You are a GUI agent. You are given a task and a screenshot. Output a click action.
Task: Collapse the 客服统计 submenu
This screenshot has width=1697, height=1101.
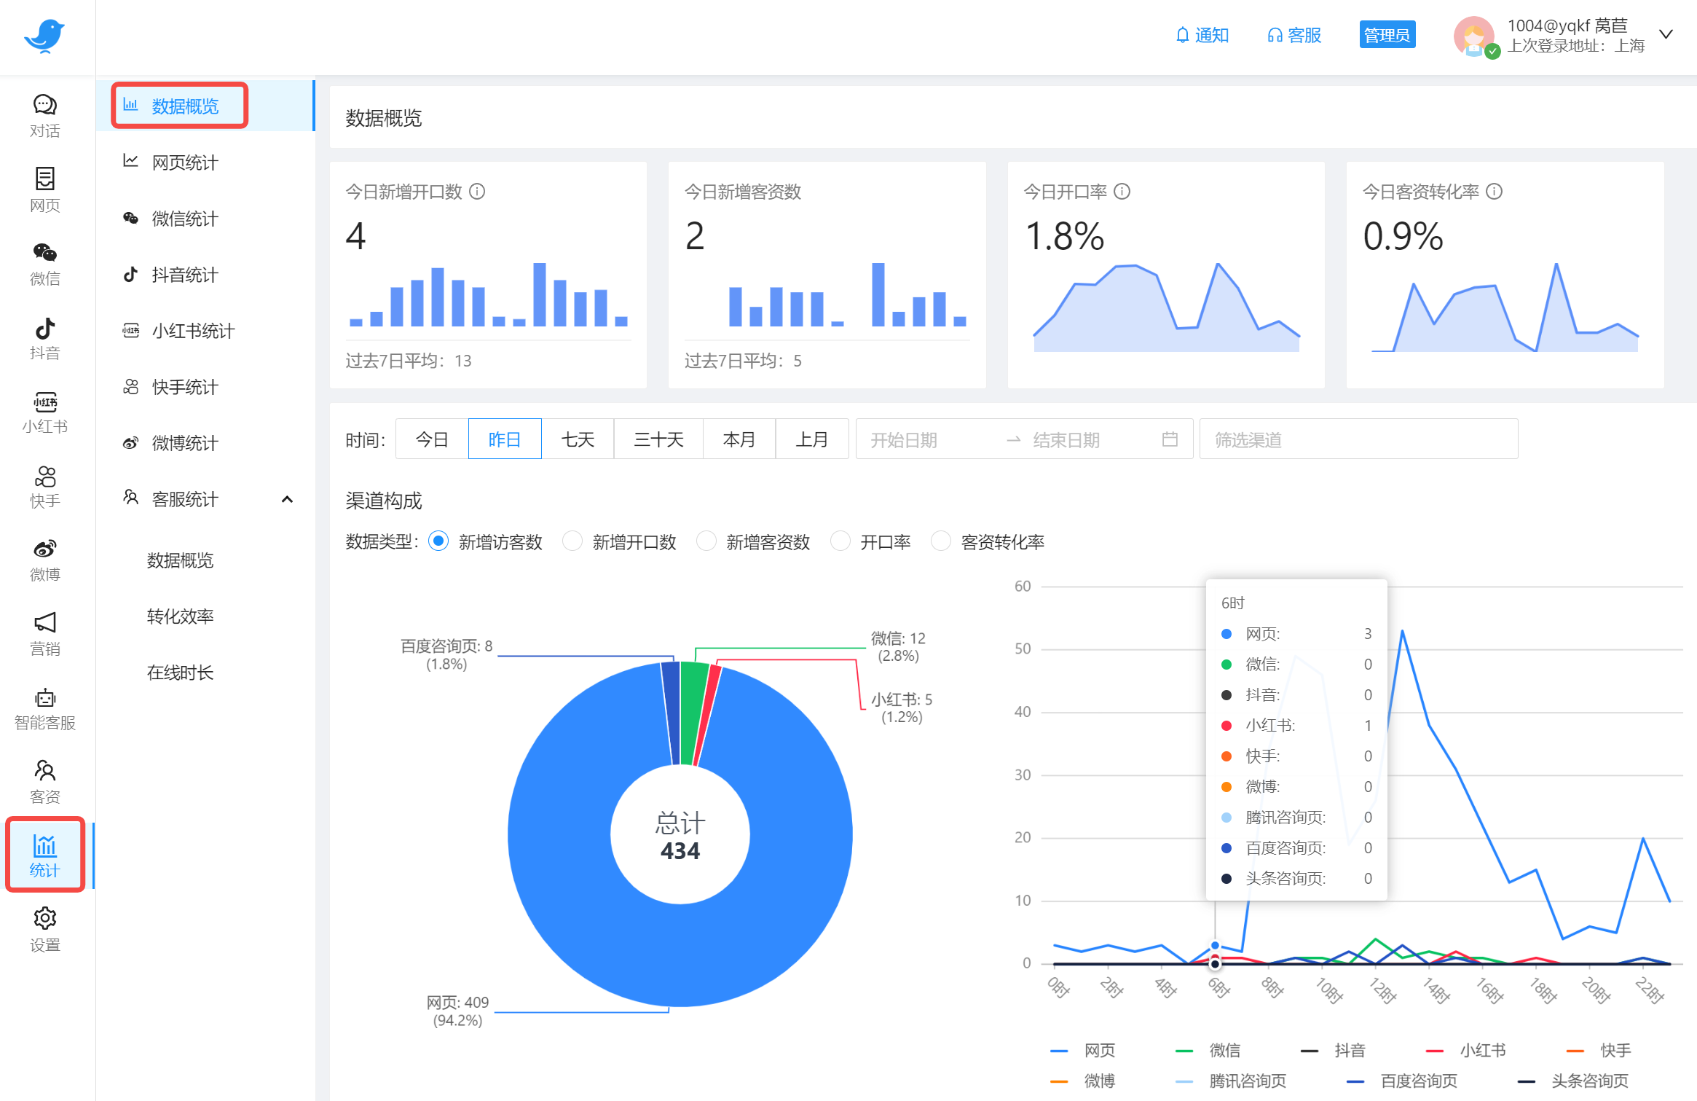tap(288, 499)
